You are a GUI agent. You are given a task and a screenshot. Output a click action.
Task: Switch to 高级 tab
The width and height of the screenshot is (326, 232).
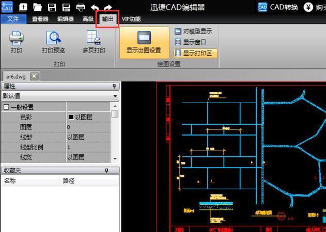tap(88, 19)
